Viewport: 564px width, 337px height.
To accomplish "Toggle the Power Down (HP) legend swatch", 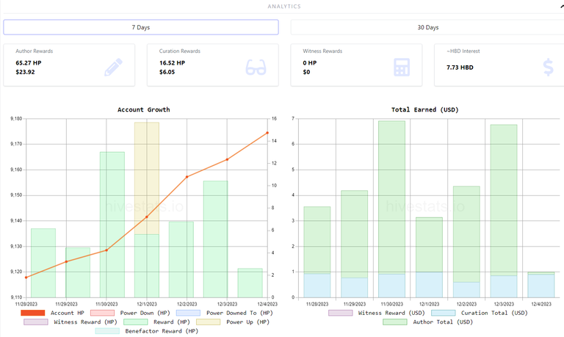I will click(102, 313).
